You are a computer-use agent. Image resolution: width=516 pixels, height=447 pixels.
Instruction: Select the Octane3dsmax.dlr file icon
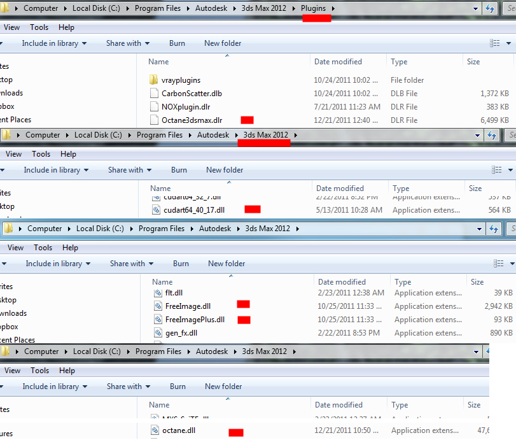(x=154, y=120)
